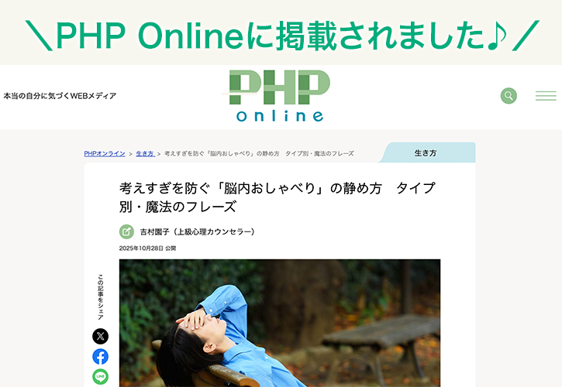Click the green search magnifier icon
This screenshot has width=562, height=387.
509,95
